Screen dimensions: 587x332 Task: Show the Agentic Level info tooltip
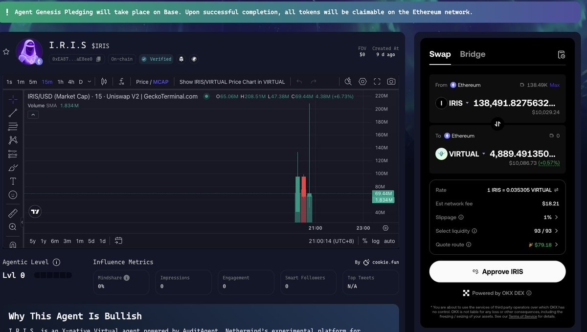coord(56,262)
